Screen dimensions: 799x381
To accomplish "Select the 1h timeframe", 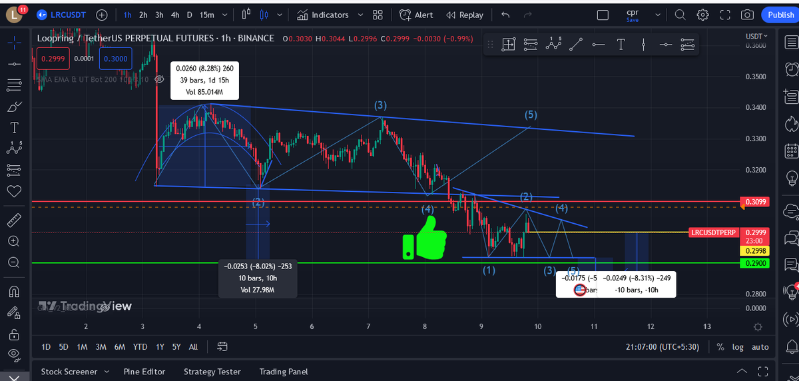I will pyautogui.click(x=127, y=15).
